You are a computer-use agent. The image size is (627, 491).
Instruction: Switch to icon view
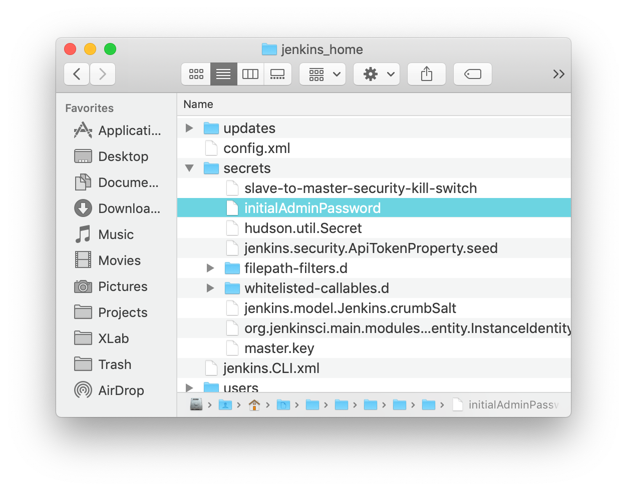196,74
